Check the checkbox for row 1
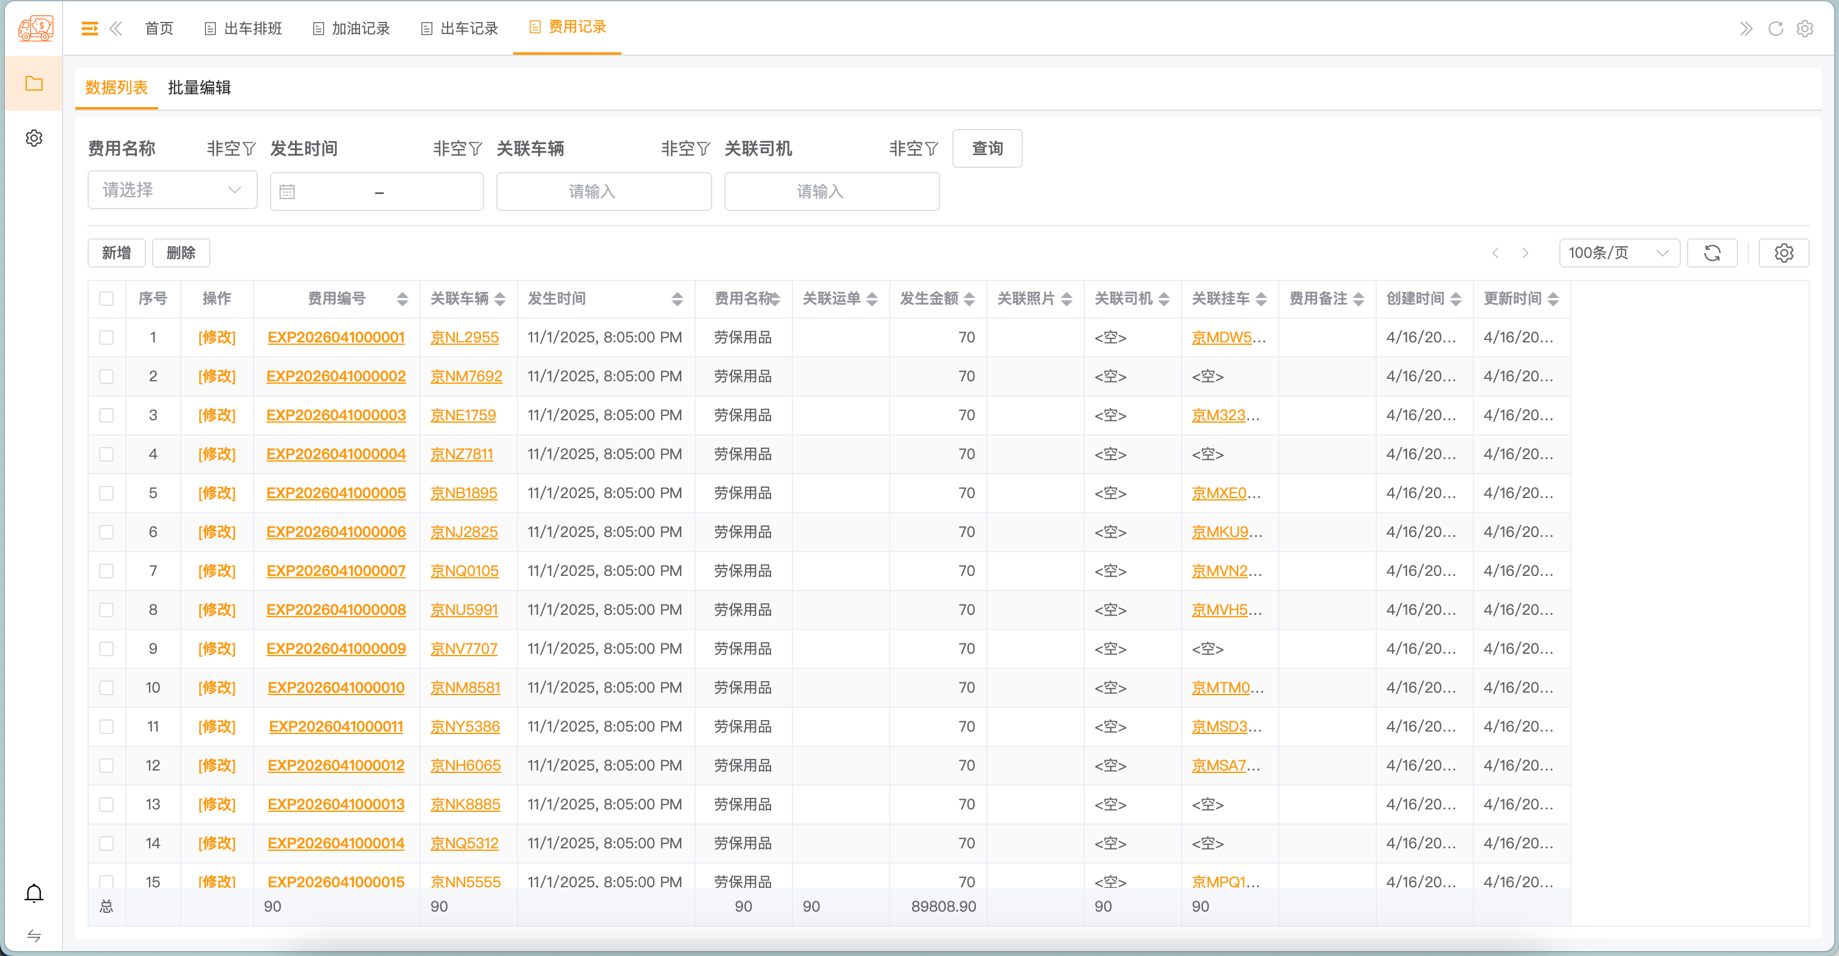Viewport: 1839px width, 956px height. 106,337
